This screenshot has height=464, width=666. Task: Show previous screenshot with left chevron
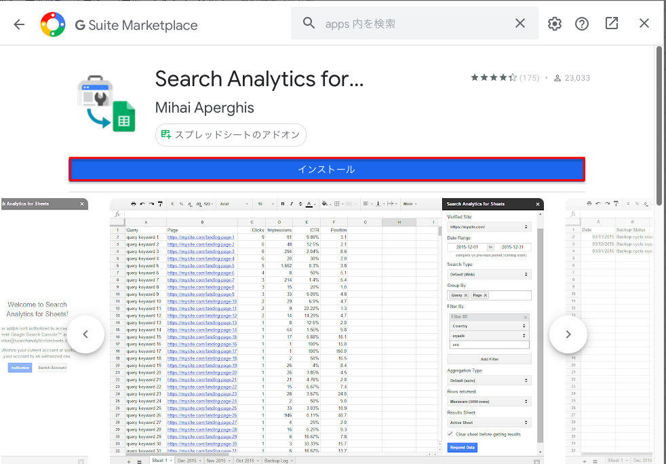(x=85, y=334)
